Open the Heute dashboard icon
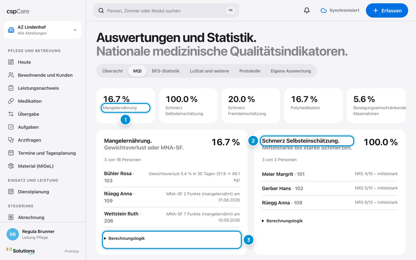416x260 pixels. pos(11,62)
